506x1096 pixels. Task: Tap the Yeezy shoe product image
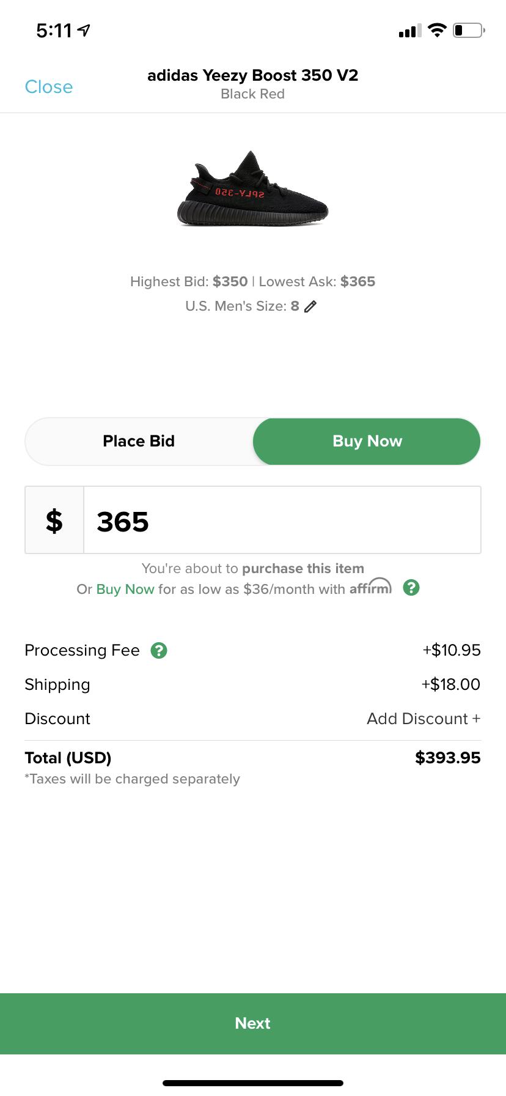[x=252, y=188]
